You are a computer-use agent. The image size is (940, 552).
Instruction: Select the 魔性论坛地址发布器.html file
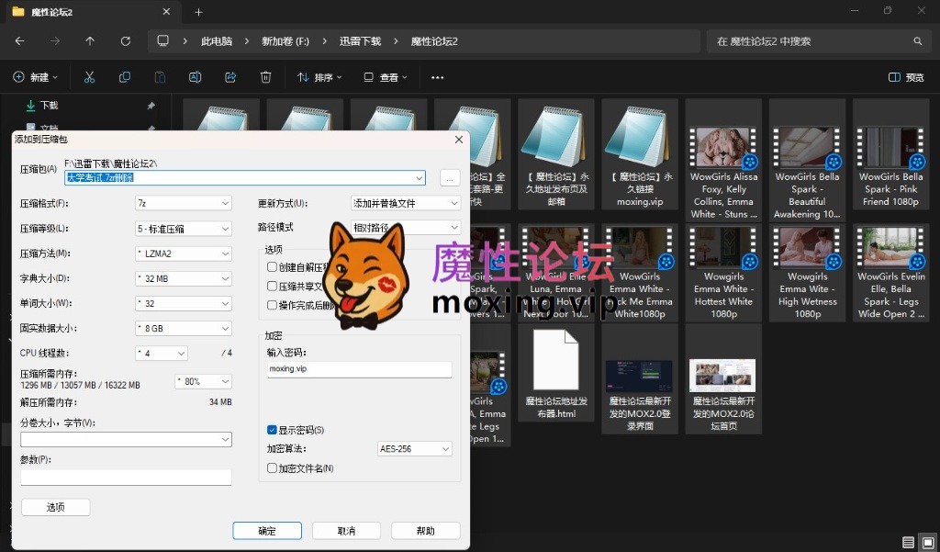(556, 374)
